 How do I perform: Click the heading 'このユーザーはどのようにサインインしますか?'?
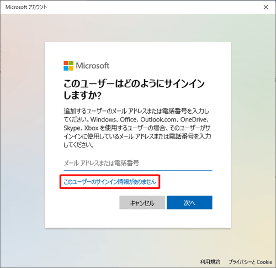[x=134, y=90]
